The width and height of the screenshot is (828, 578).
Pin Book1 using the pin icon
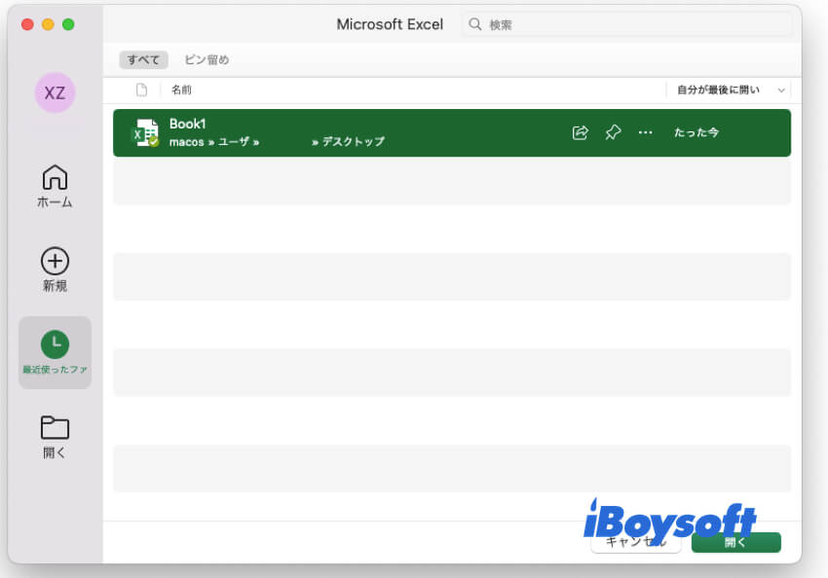coord(613,131)
